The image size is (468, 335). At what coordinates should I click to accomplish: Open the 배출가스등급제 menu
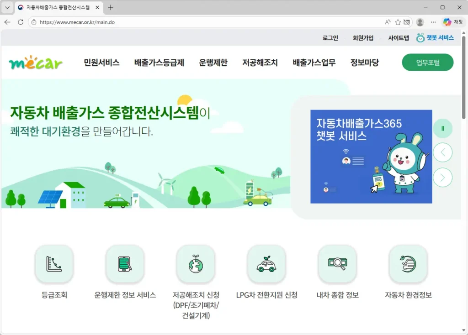click(x=159, y=63)
